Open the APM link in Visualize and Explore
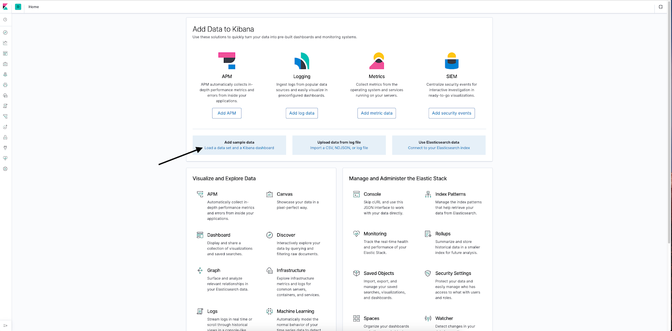The image size is (672, 331). (x=212, y=194)
